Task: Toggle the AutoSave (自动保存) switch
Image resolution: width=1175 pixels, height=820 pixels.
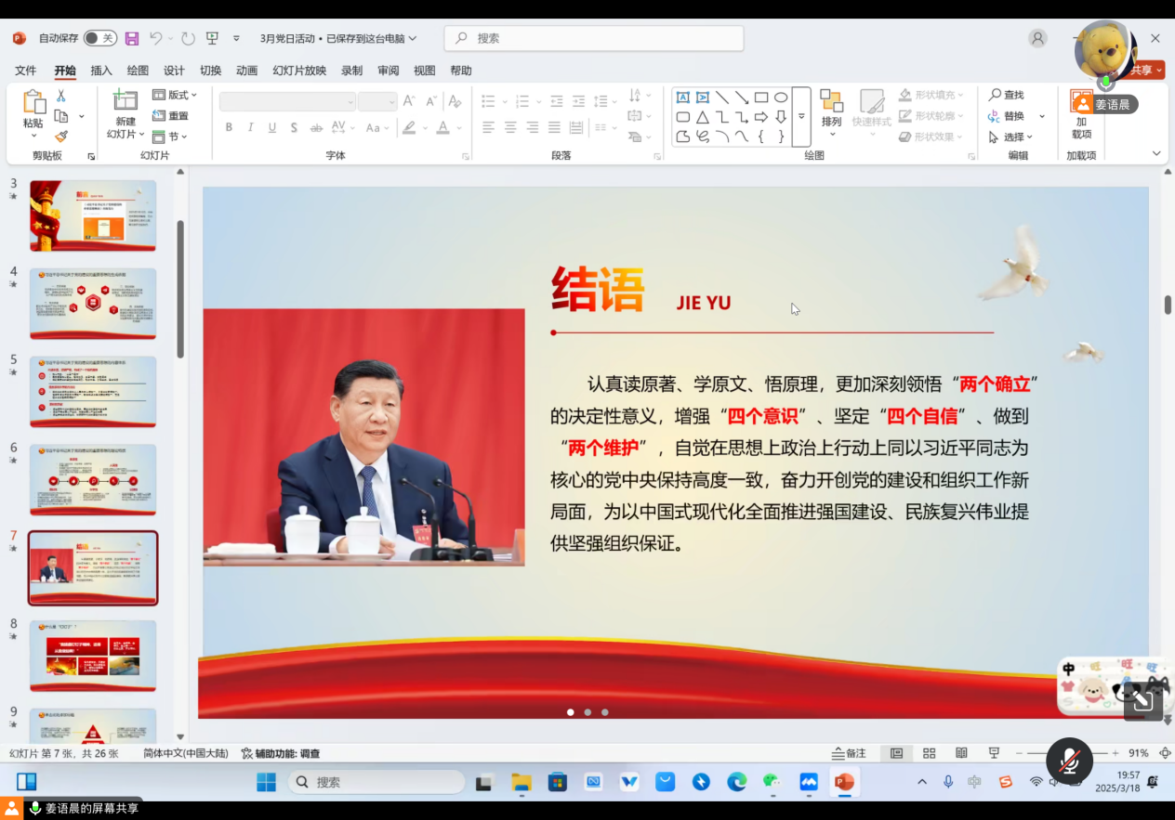Action: 99,38
